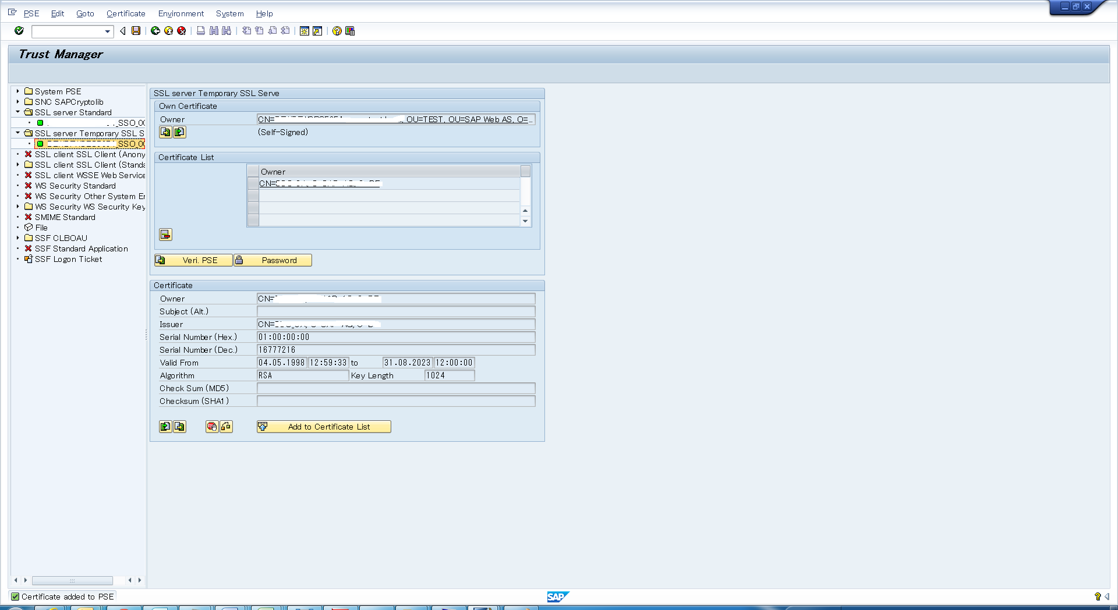Select the unlock icon near Add to Certificate List
Viewport: 1118px width, 610px height.
pos(226,427)
